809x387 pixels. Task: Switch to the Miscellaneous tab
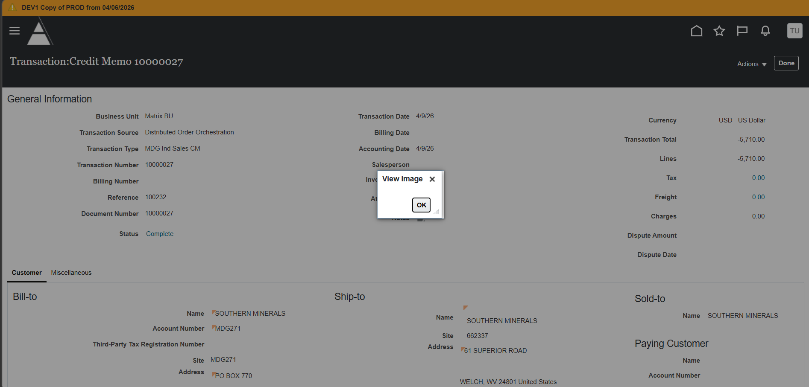coord(71,273)
